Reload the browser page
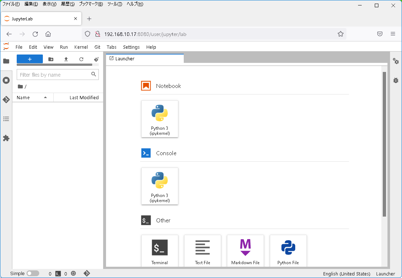The width and height of the screenshot is (402, 278). (x=35, y=34)
